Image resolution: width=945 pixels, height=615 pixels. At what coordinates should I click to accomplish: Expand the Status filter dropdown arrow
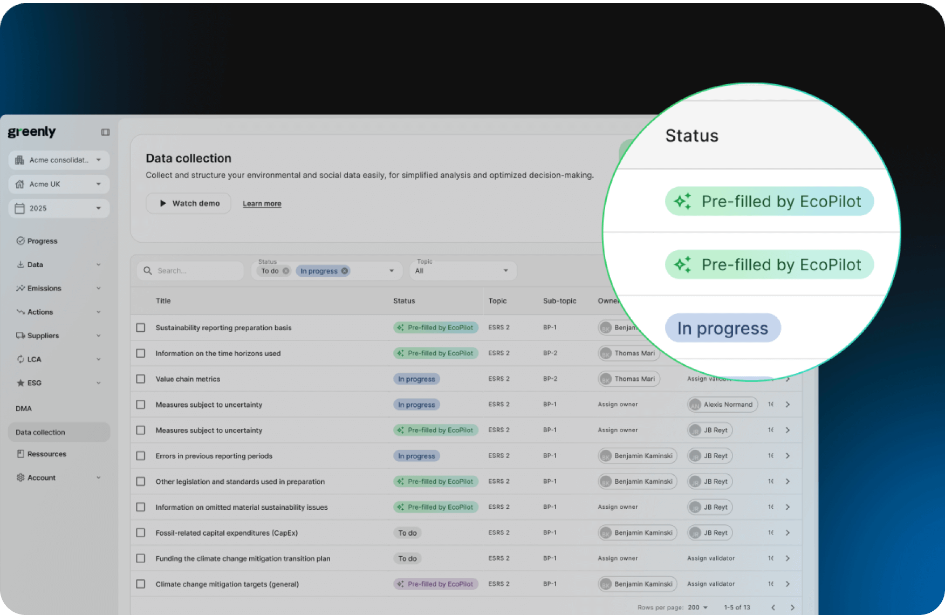point(392,271)
